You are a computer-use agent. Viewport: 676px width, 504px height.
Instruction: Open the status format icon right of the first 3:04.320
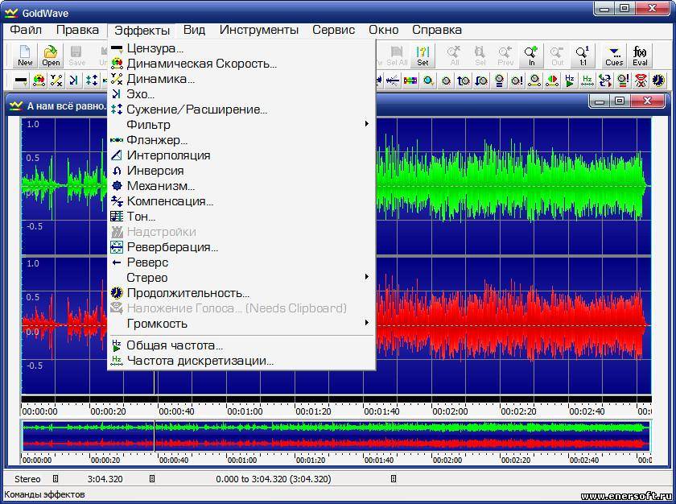click(152, 478)
